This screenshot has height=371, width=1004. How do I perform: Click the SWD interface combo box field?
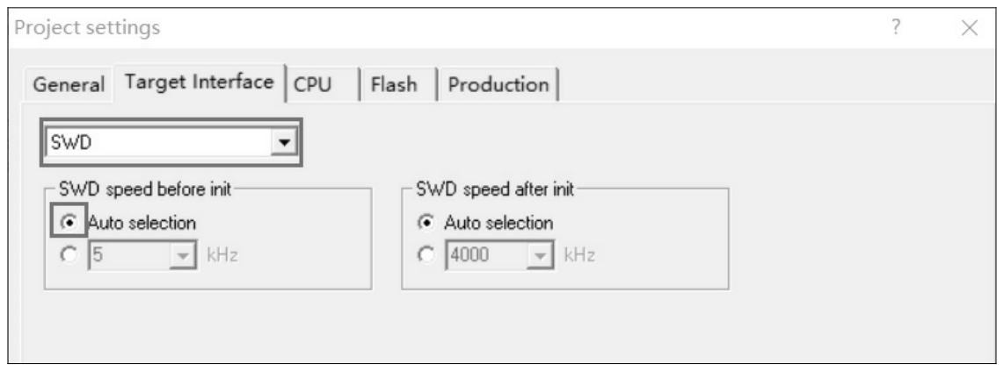[156, 142]
